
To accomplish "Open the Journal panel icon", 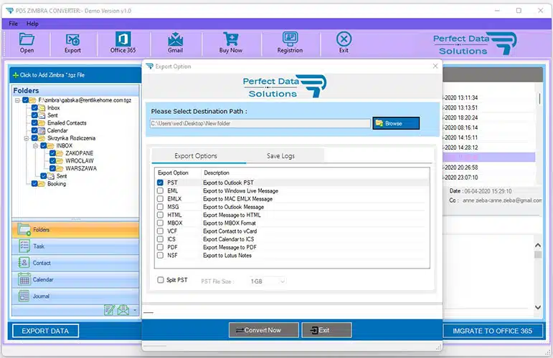I will [24, 296].
